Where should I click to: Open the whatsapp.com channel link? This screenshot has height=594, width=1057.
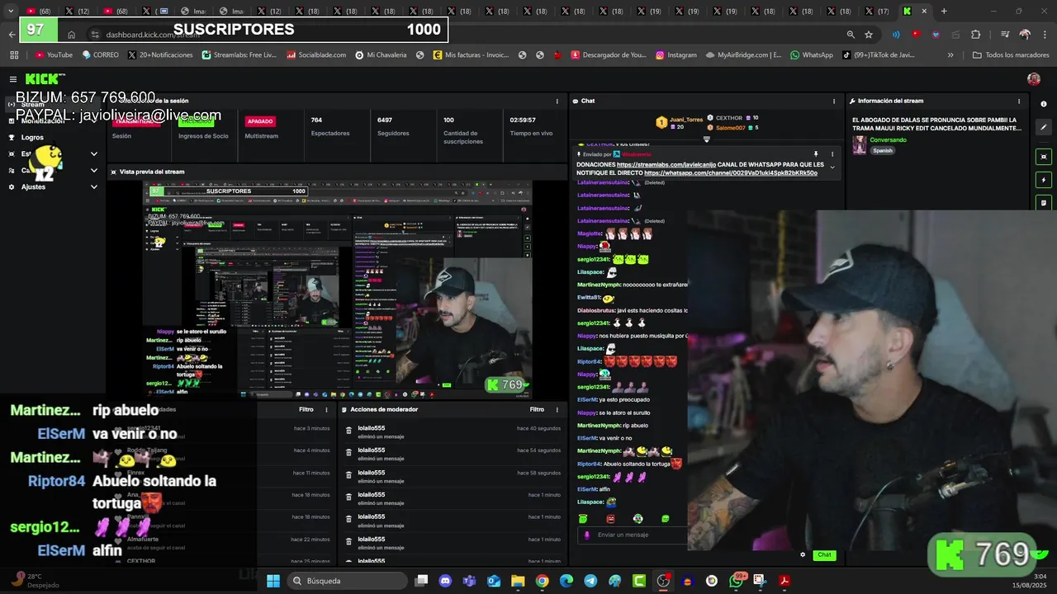[731, 173]
